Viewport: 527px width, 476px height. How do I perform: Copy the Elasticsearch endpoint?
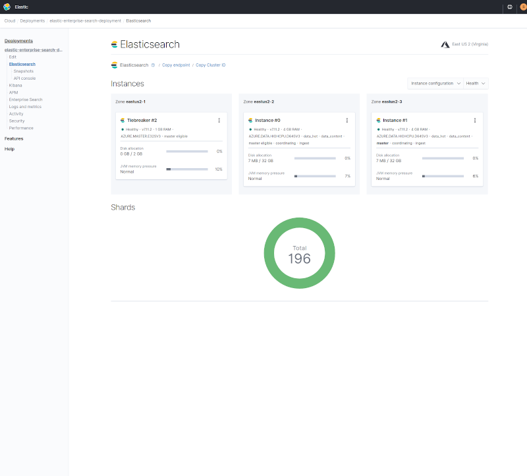[x=176, y=65]
